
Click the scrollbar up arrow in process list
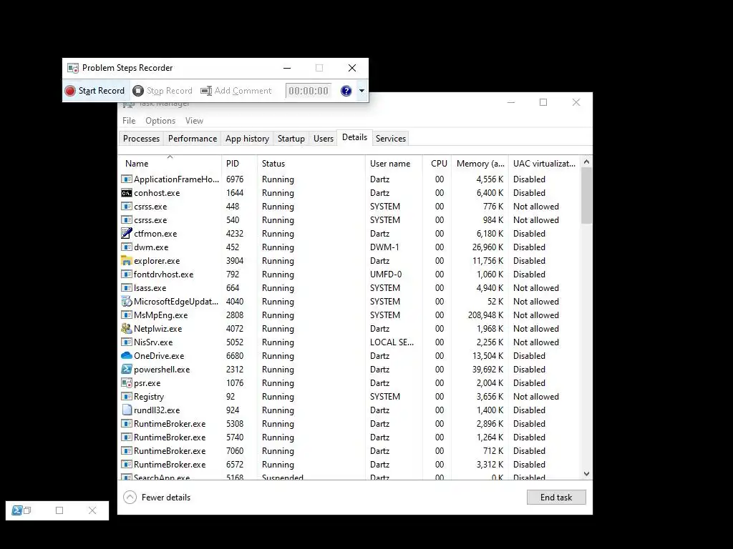click(586, 162)
